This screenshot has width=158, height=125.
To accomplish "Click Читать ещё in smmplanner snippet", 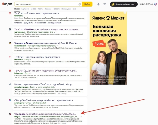I will (x=62, y=94).
